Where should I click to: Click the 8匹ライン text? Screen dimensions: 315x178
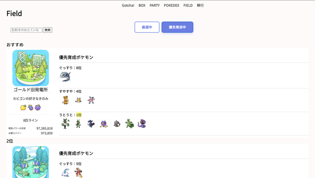[31, 120]
